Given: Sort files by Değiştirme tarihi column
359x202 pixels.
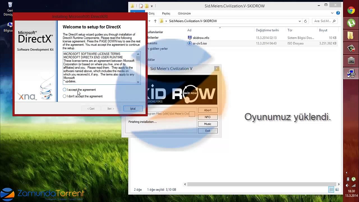Looking at the screenshot, I should coord(267,30).
